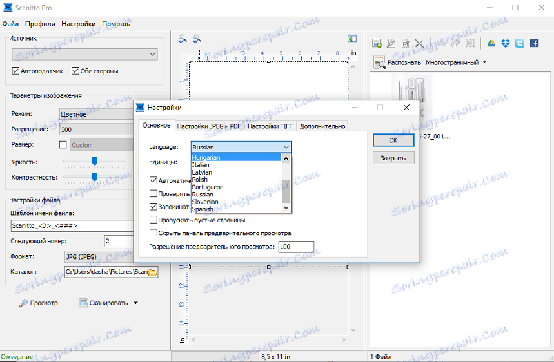The height and width of the screenshot is (362, 554).
Task: Rotate the selected image using arrow icon
Action: (x=456, y=43)
